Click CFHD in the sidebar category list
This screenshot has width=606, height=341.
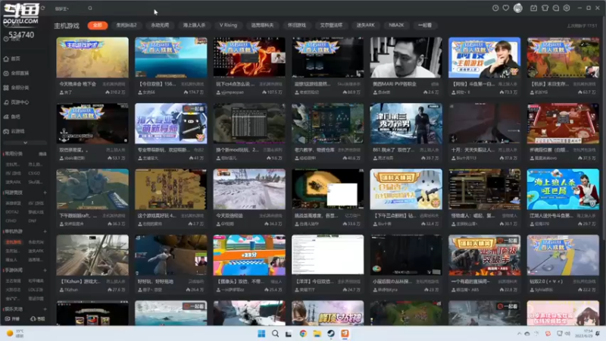11,221
